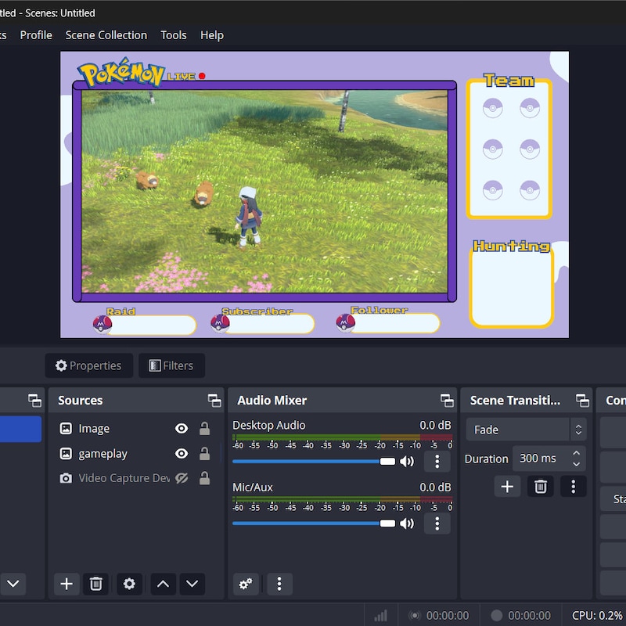
Task: Open the Desktop Audio options kebab menu
Action: pyautogui.click(x=437, y=462)
